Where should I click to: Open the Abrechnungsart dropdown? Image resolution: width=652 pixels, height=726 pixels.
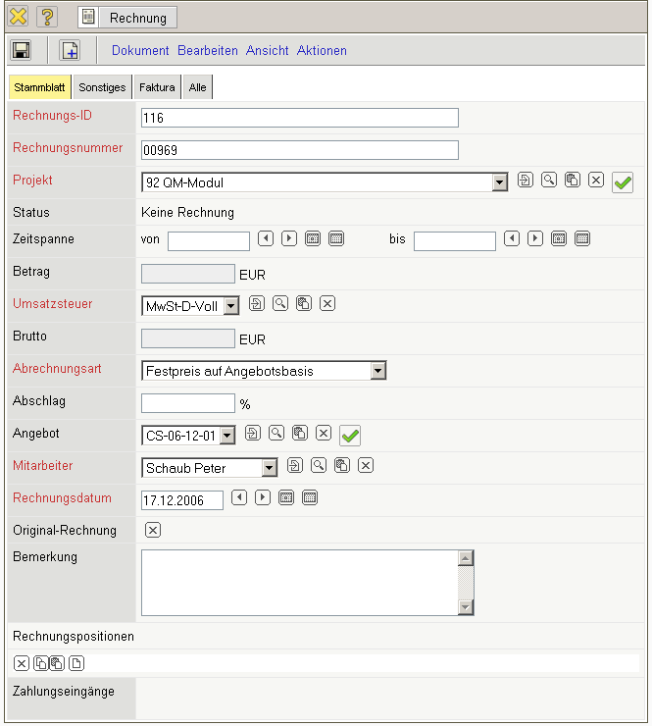378,371
